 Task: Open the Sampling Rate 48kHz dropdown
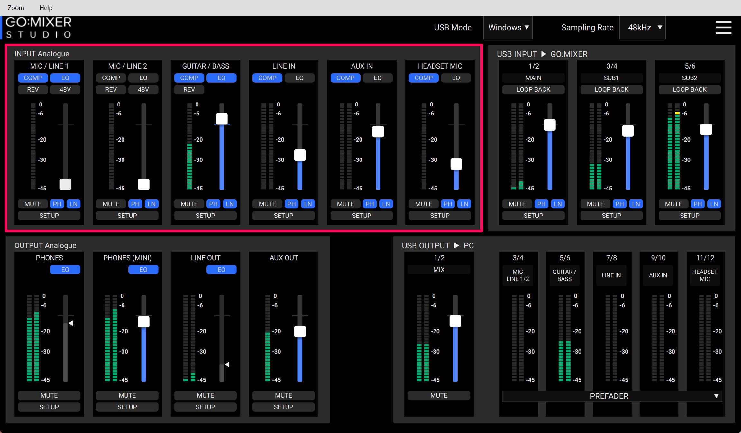[642, 28]
